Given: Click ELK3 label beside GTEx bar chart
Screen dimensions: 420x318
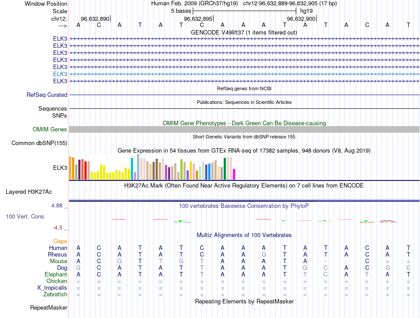Looking at the screenshot, I should 60,168.
